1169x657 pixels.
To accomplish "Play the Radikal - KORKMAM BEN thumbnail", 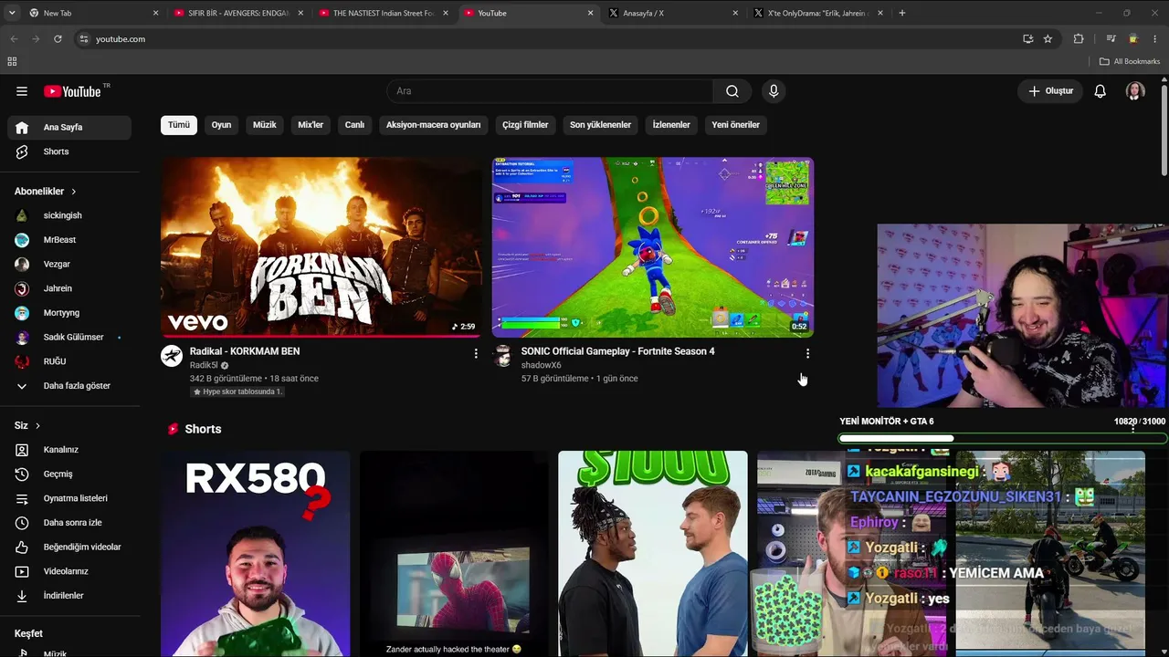I will (x=321, y=247).
